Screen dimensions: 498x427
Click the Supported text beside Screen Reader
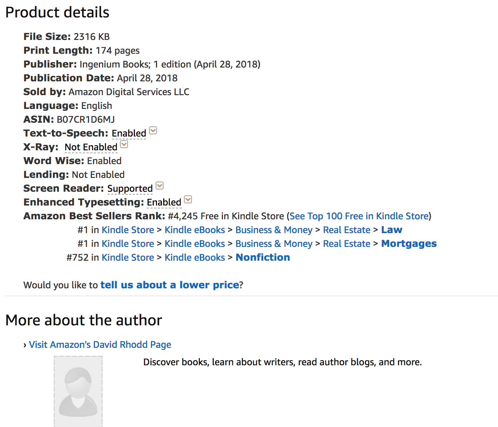tap(130, 188)
